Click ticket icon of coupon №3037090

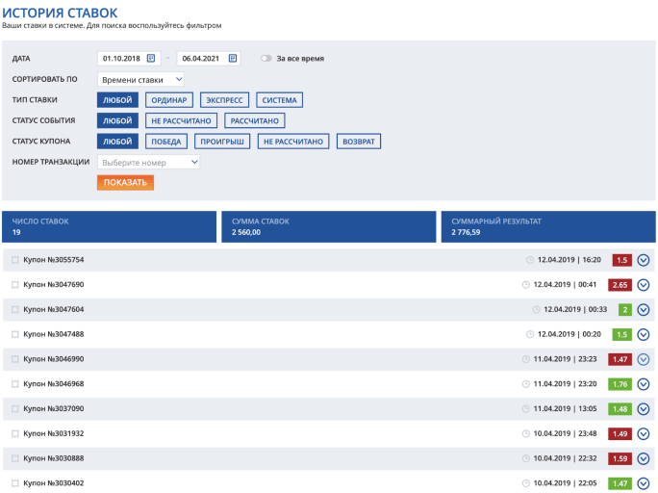click(x=15, y=408)
